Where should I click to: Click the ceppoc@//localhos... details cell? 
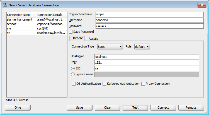pos(52,24)
